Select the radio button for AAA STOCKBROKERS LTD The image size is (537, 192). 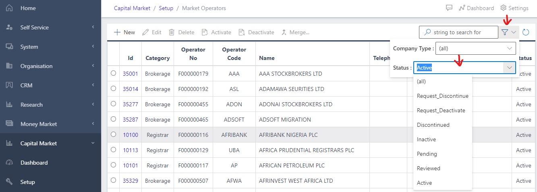[x=113, y=73]
